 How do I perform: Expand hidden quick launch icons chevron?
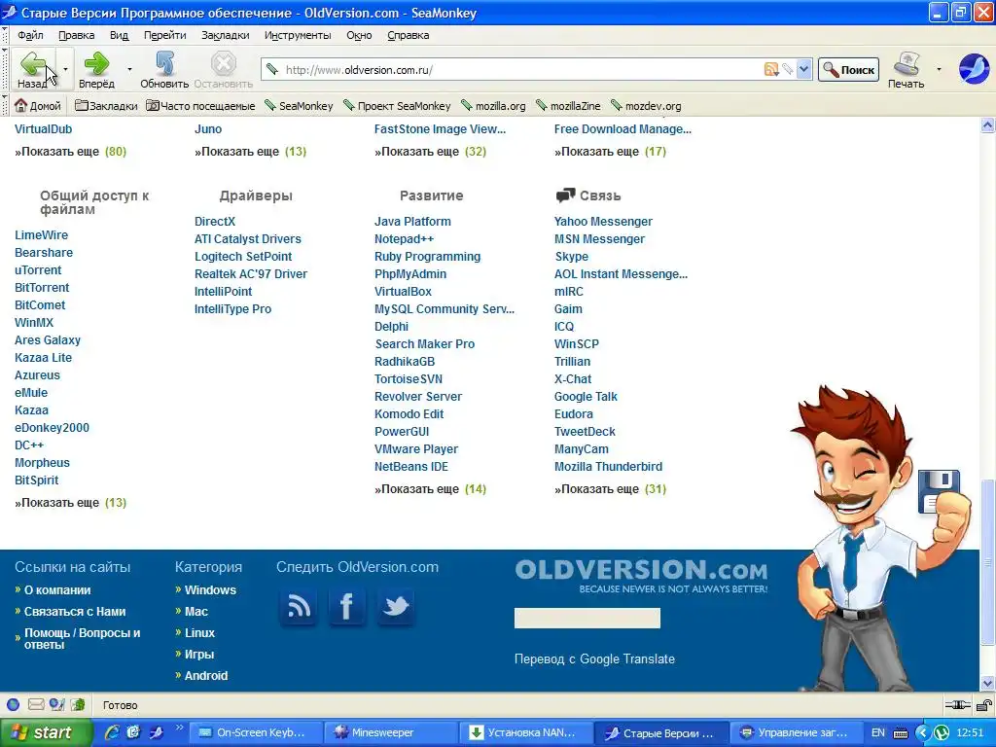pyautogui.click(x=179, y=729)
